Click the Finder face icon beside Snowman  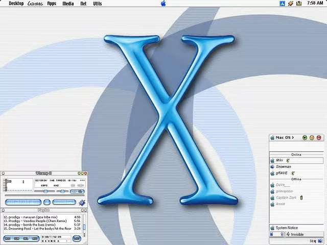[272, 166]
